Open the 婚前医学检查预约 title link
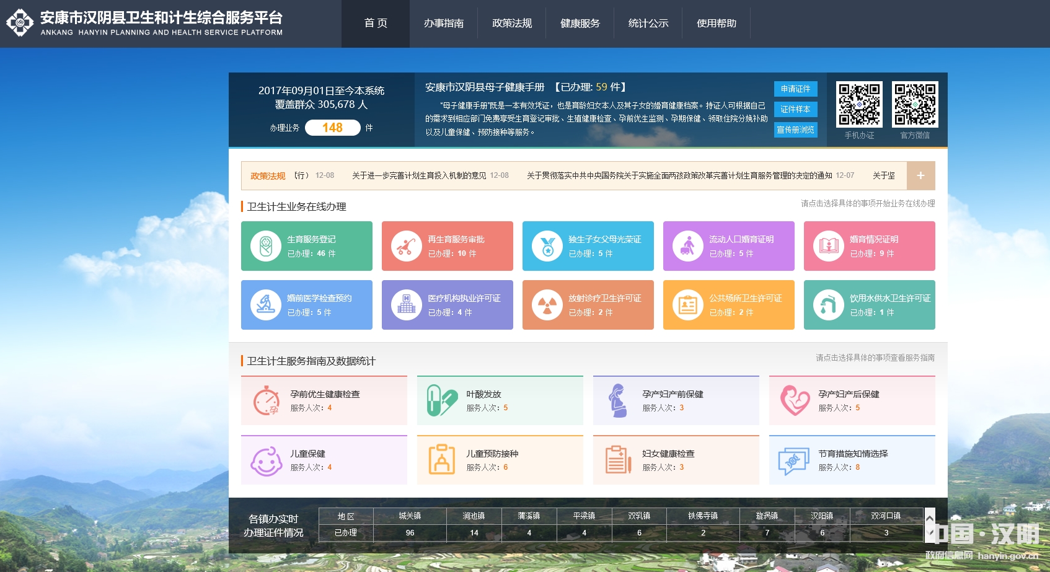Screen dimensions: 1050x572 pyautogui.click(x=319, y=298)
